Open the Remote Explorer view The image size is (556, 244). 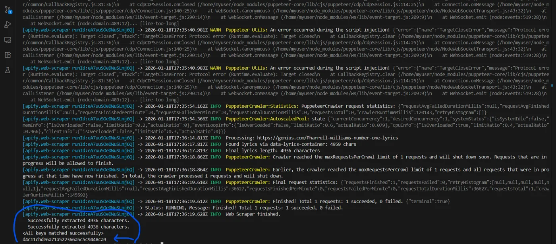tap(8, 40)
